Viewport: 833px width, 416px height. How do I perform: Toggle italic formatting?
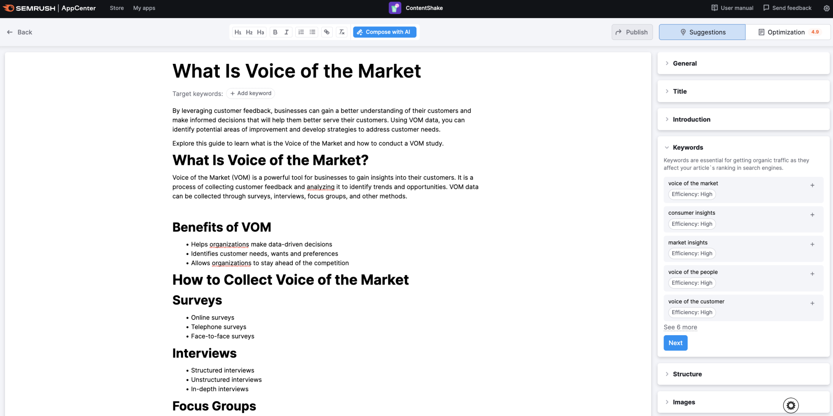pyautogui.click(x=287, y=32)
